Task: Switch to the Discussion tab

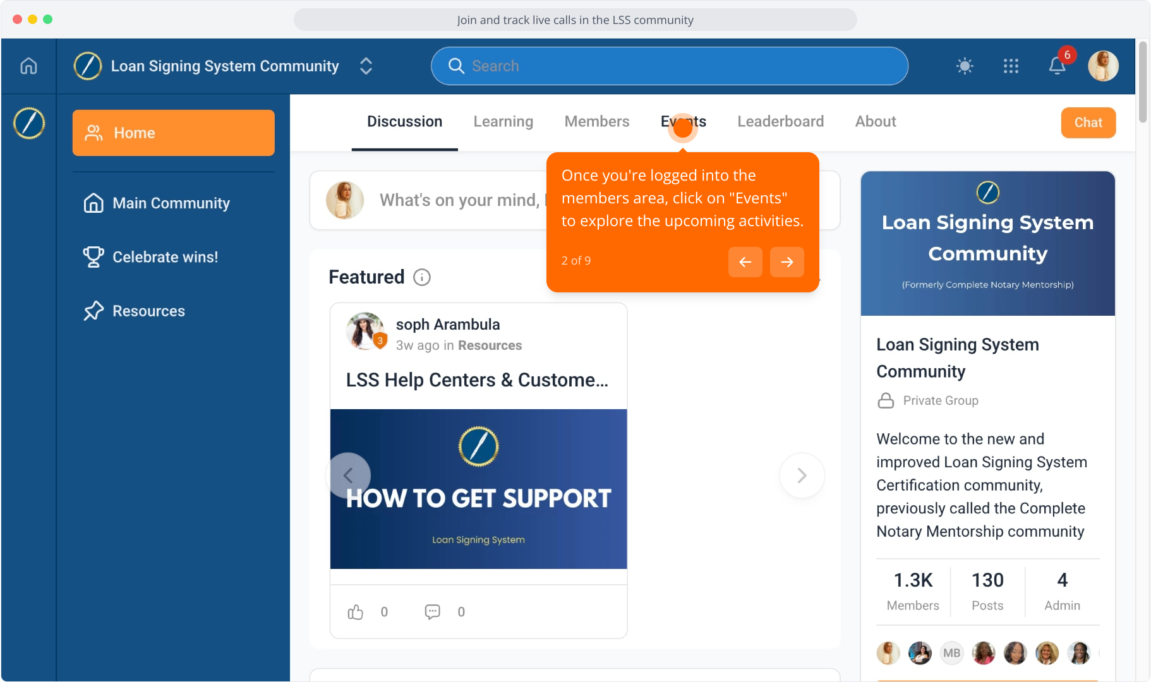Action: [404, 121]
